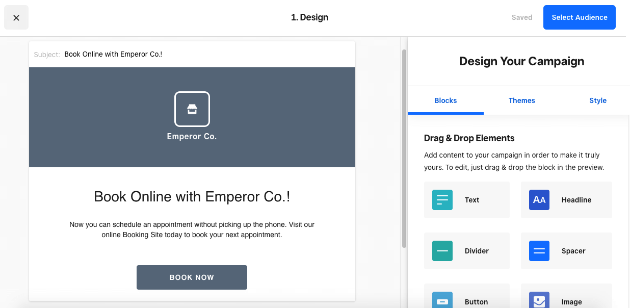Go to the Style tab
The height and width of the screenshot is (308, 630).
[x=598, y=100]
